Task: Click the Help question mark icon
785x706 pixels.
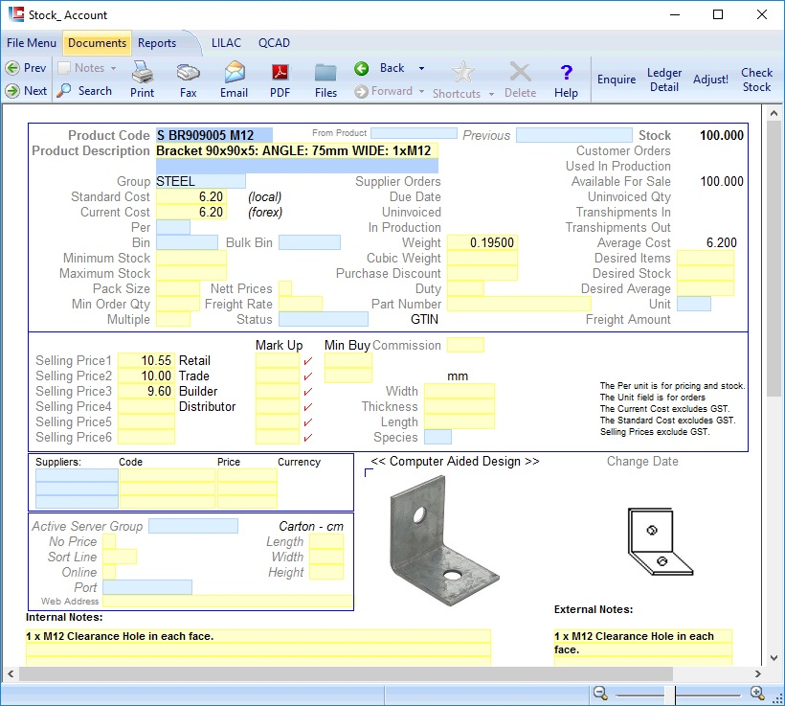Action: click(566, 73)
